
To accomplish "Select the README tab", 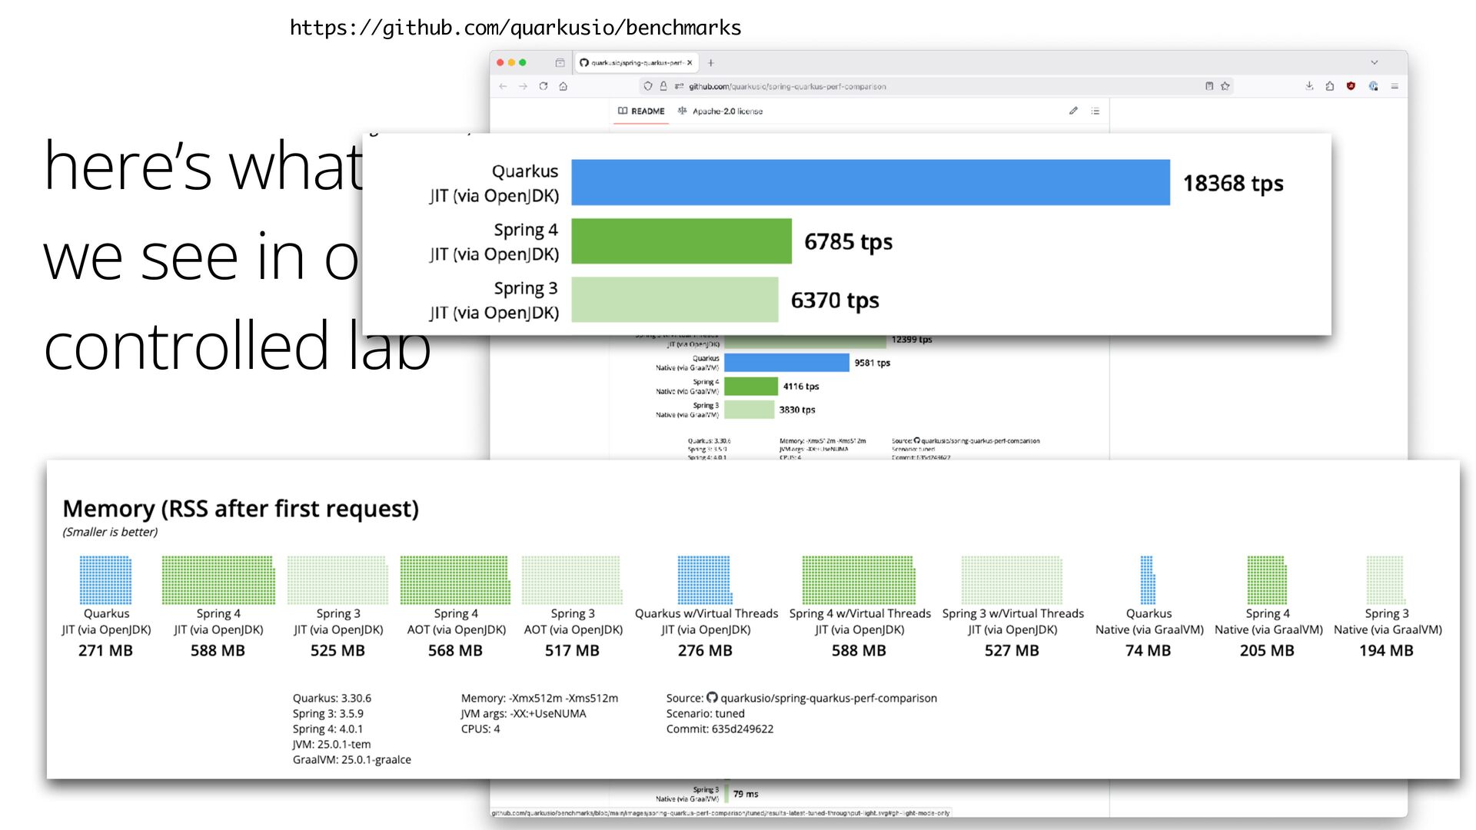I will pos(641,111).
